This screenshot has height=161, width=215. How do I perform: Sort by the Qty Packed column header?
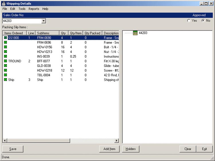pyautogui.click(x=92, y=33)
